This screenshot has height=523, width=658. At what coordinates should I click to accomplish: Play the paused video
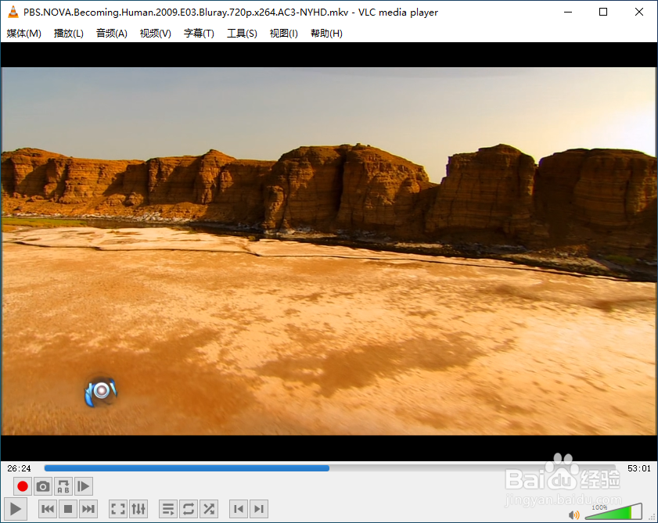(16, 509)
